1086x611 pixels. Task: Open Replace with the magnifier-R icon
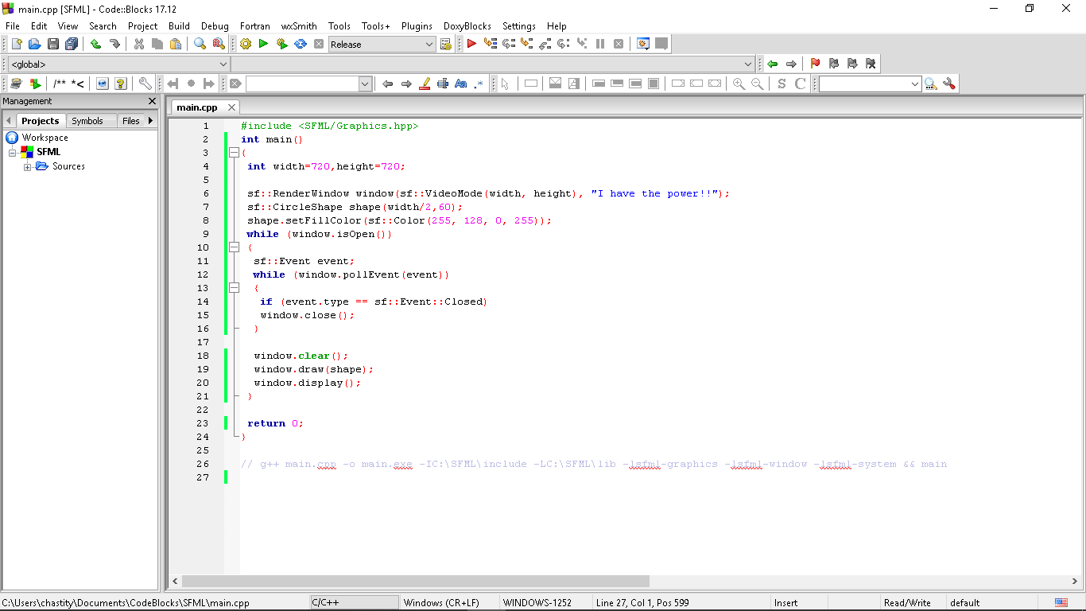tap(218, 44)
